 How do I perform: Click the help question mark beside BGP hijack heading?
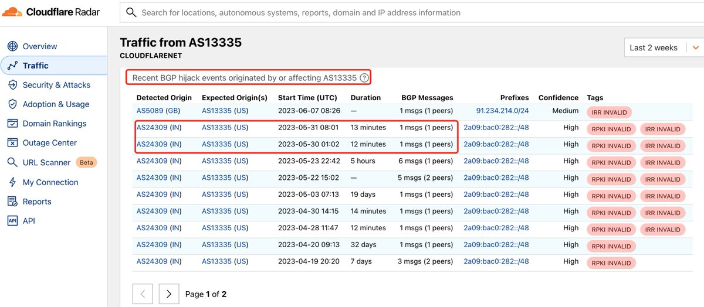tap(364, 77)
